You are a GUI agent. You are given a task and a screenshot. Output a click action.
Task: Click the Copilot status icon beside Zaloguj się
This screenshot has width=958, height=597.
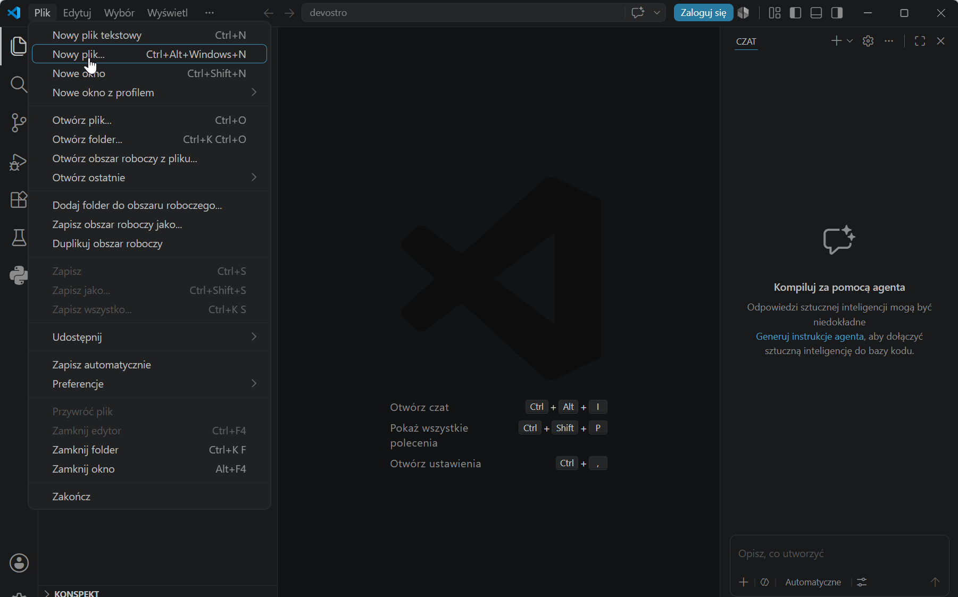tap(743, 13)
